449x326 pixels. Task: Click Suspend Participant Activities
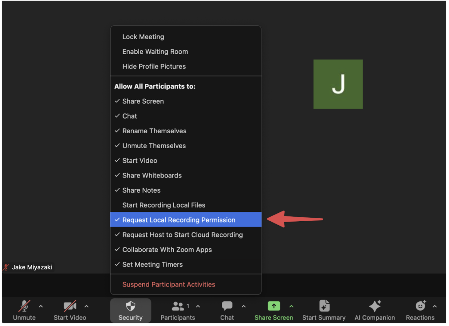tap(168, 285)
